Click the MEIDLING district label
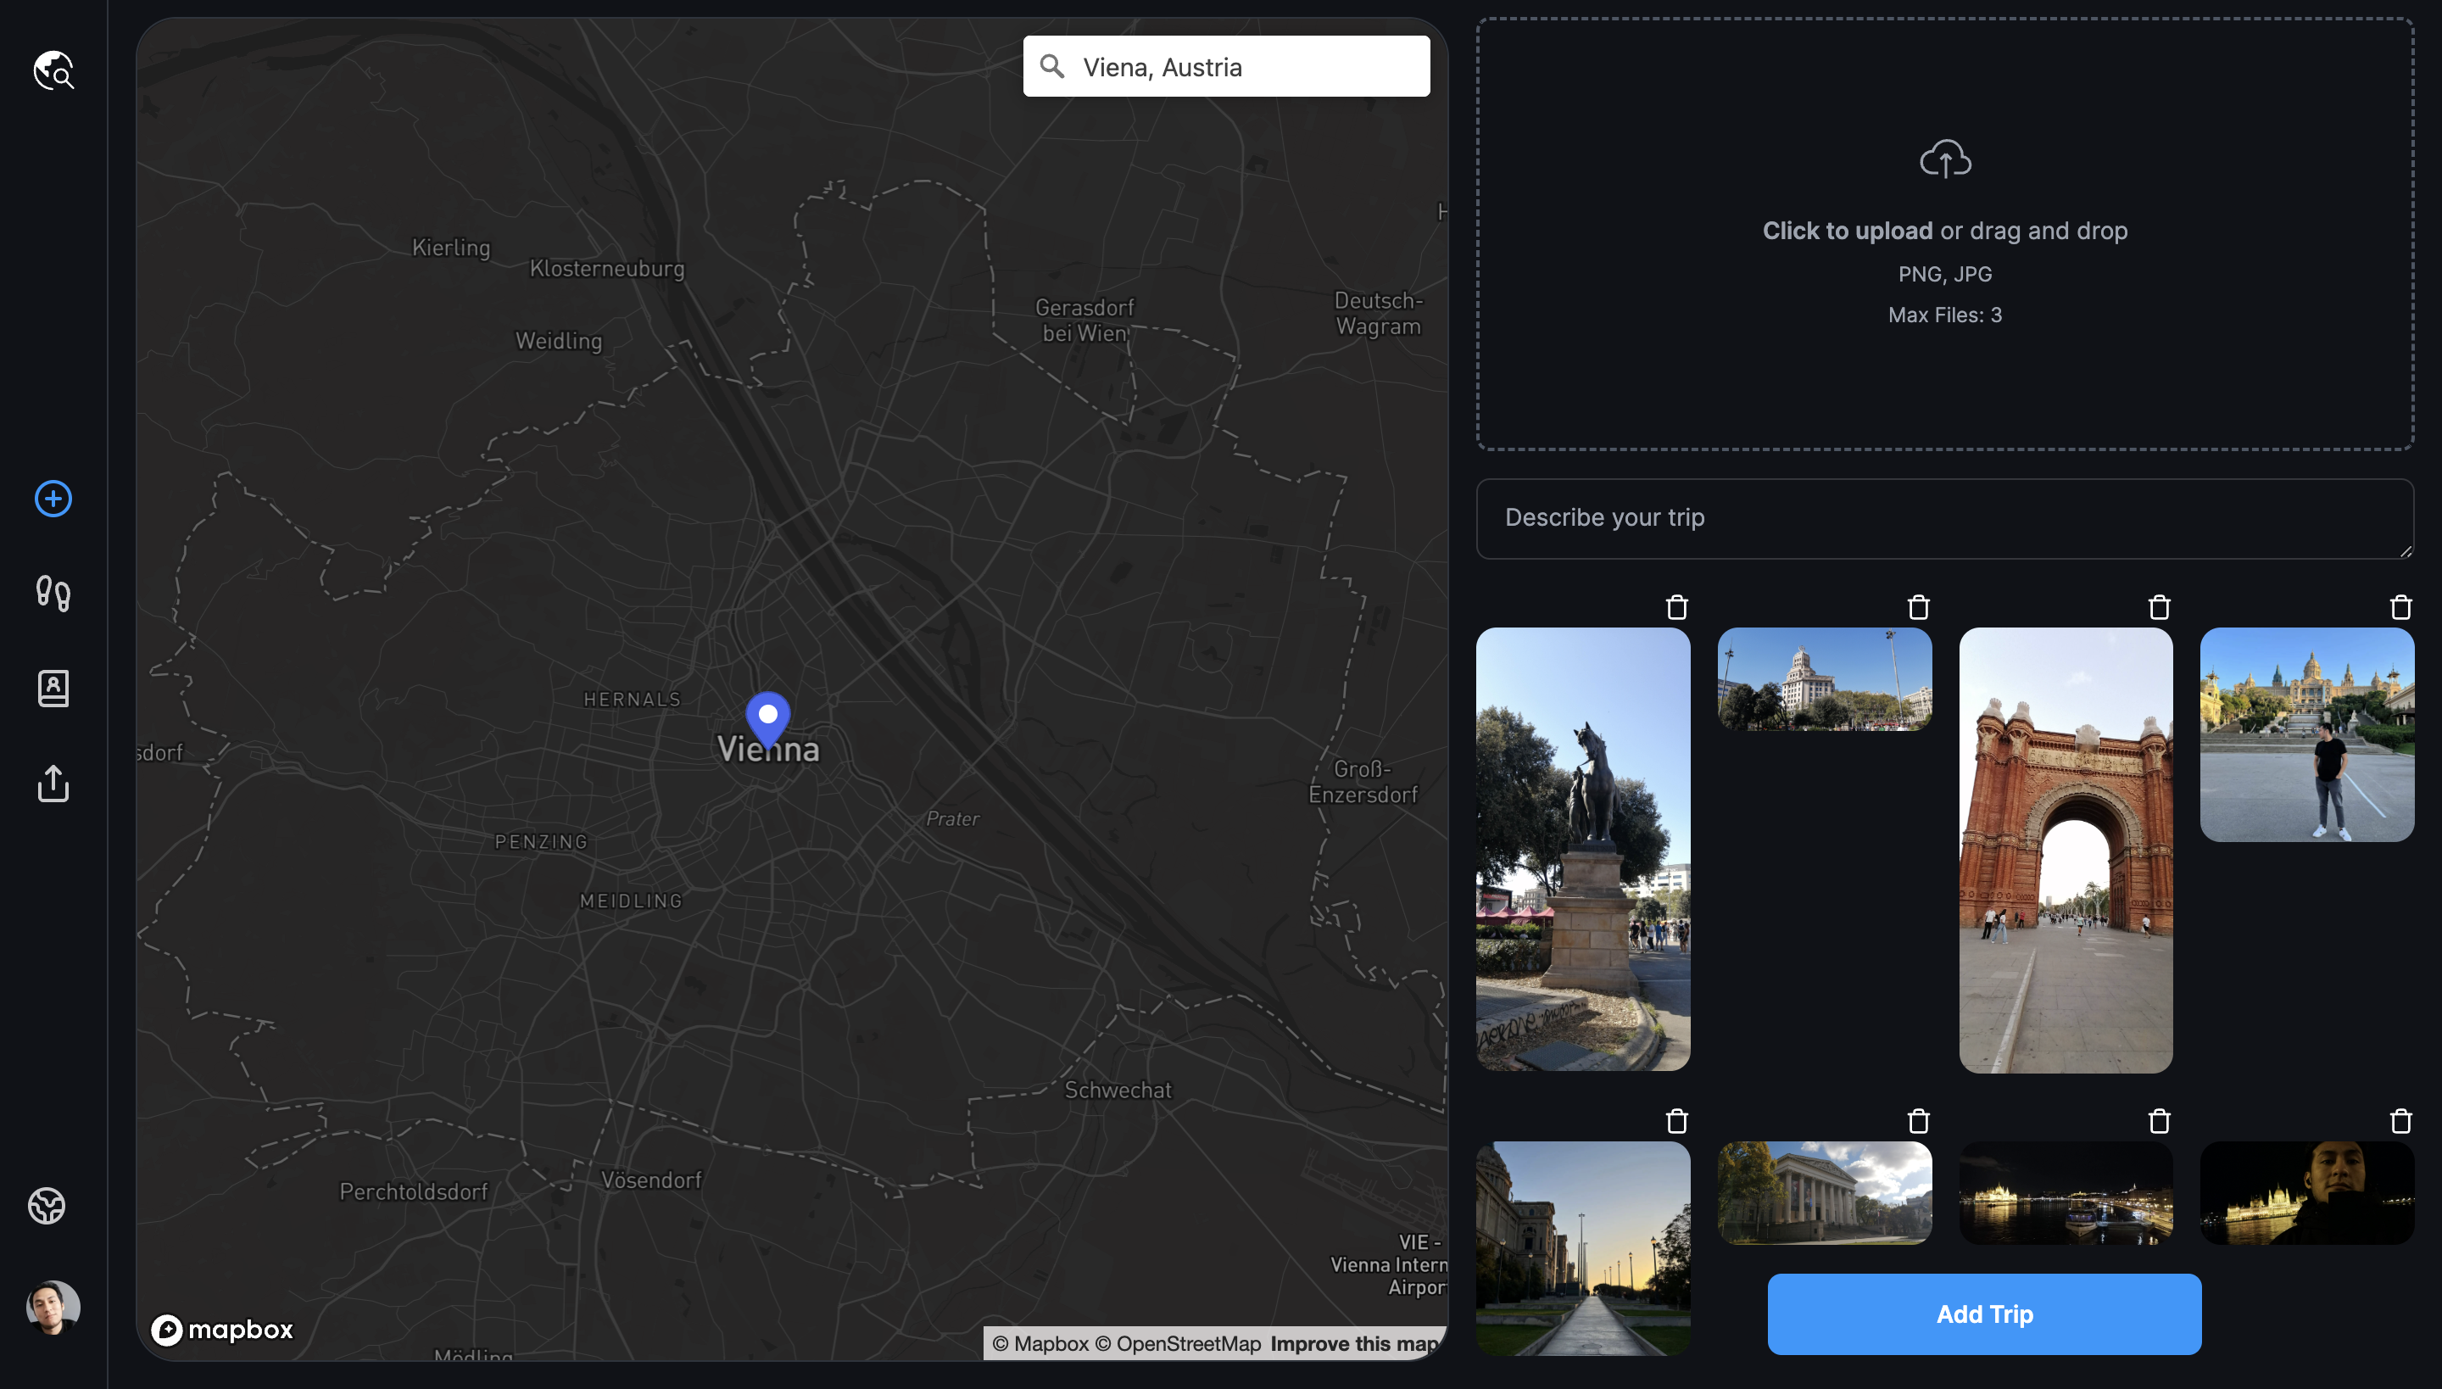Viewport: 2442px width, 1389px height. 631,901
